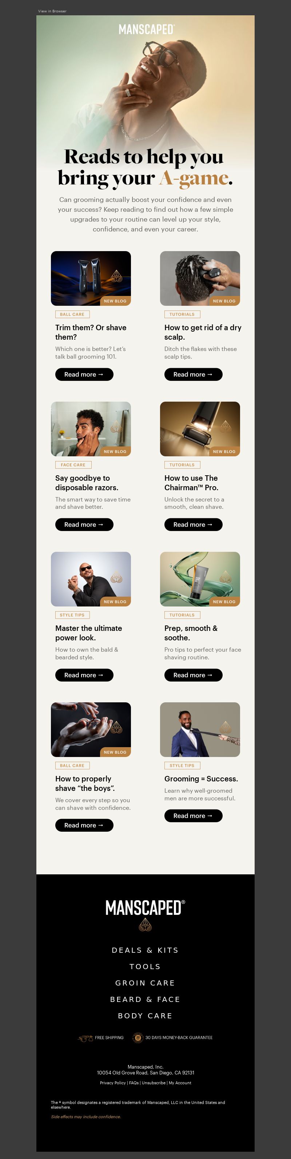Open the View in Browser link
Screen dimensions: 291x1159
[x=52, y=11]
